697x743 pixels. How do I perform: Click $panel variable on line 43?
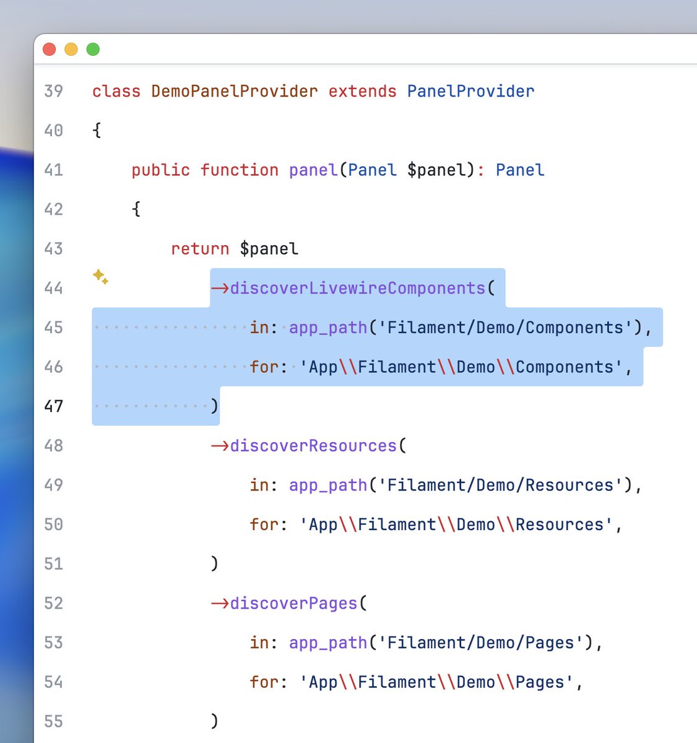[x=269, y=249]
